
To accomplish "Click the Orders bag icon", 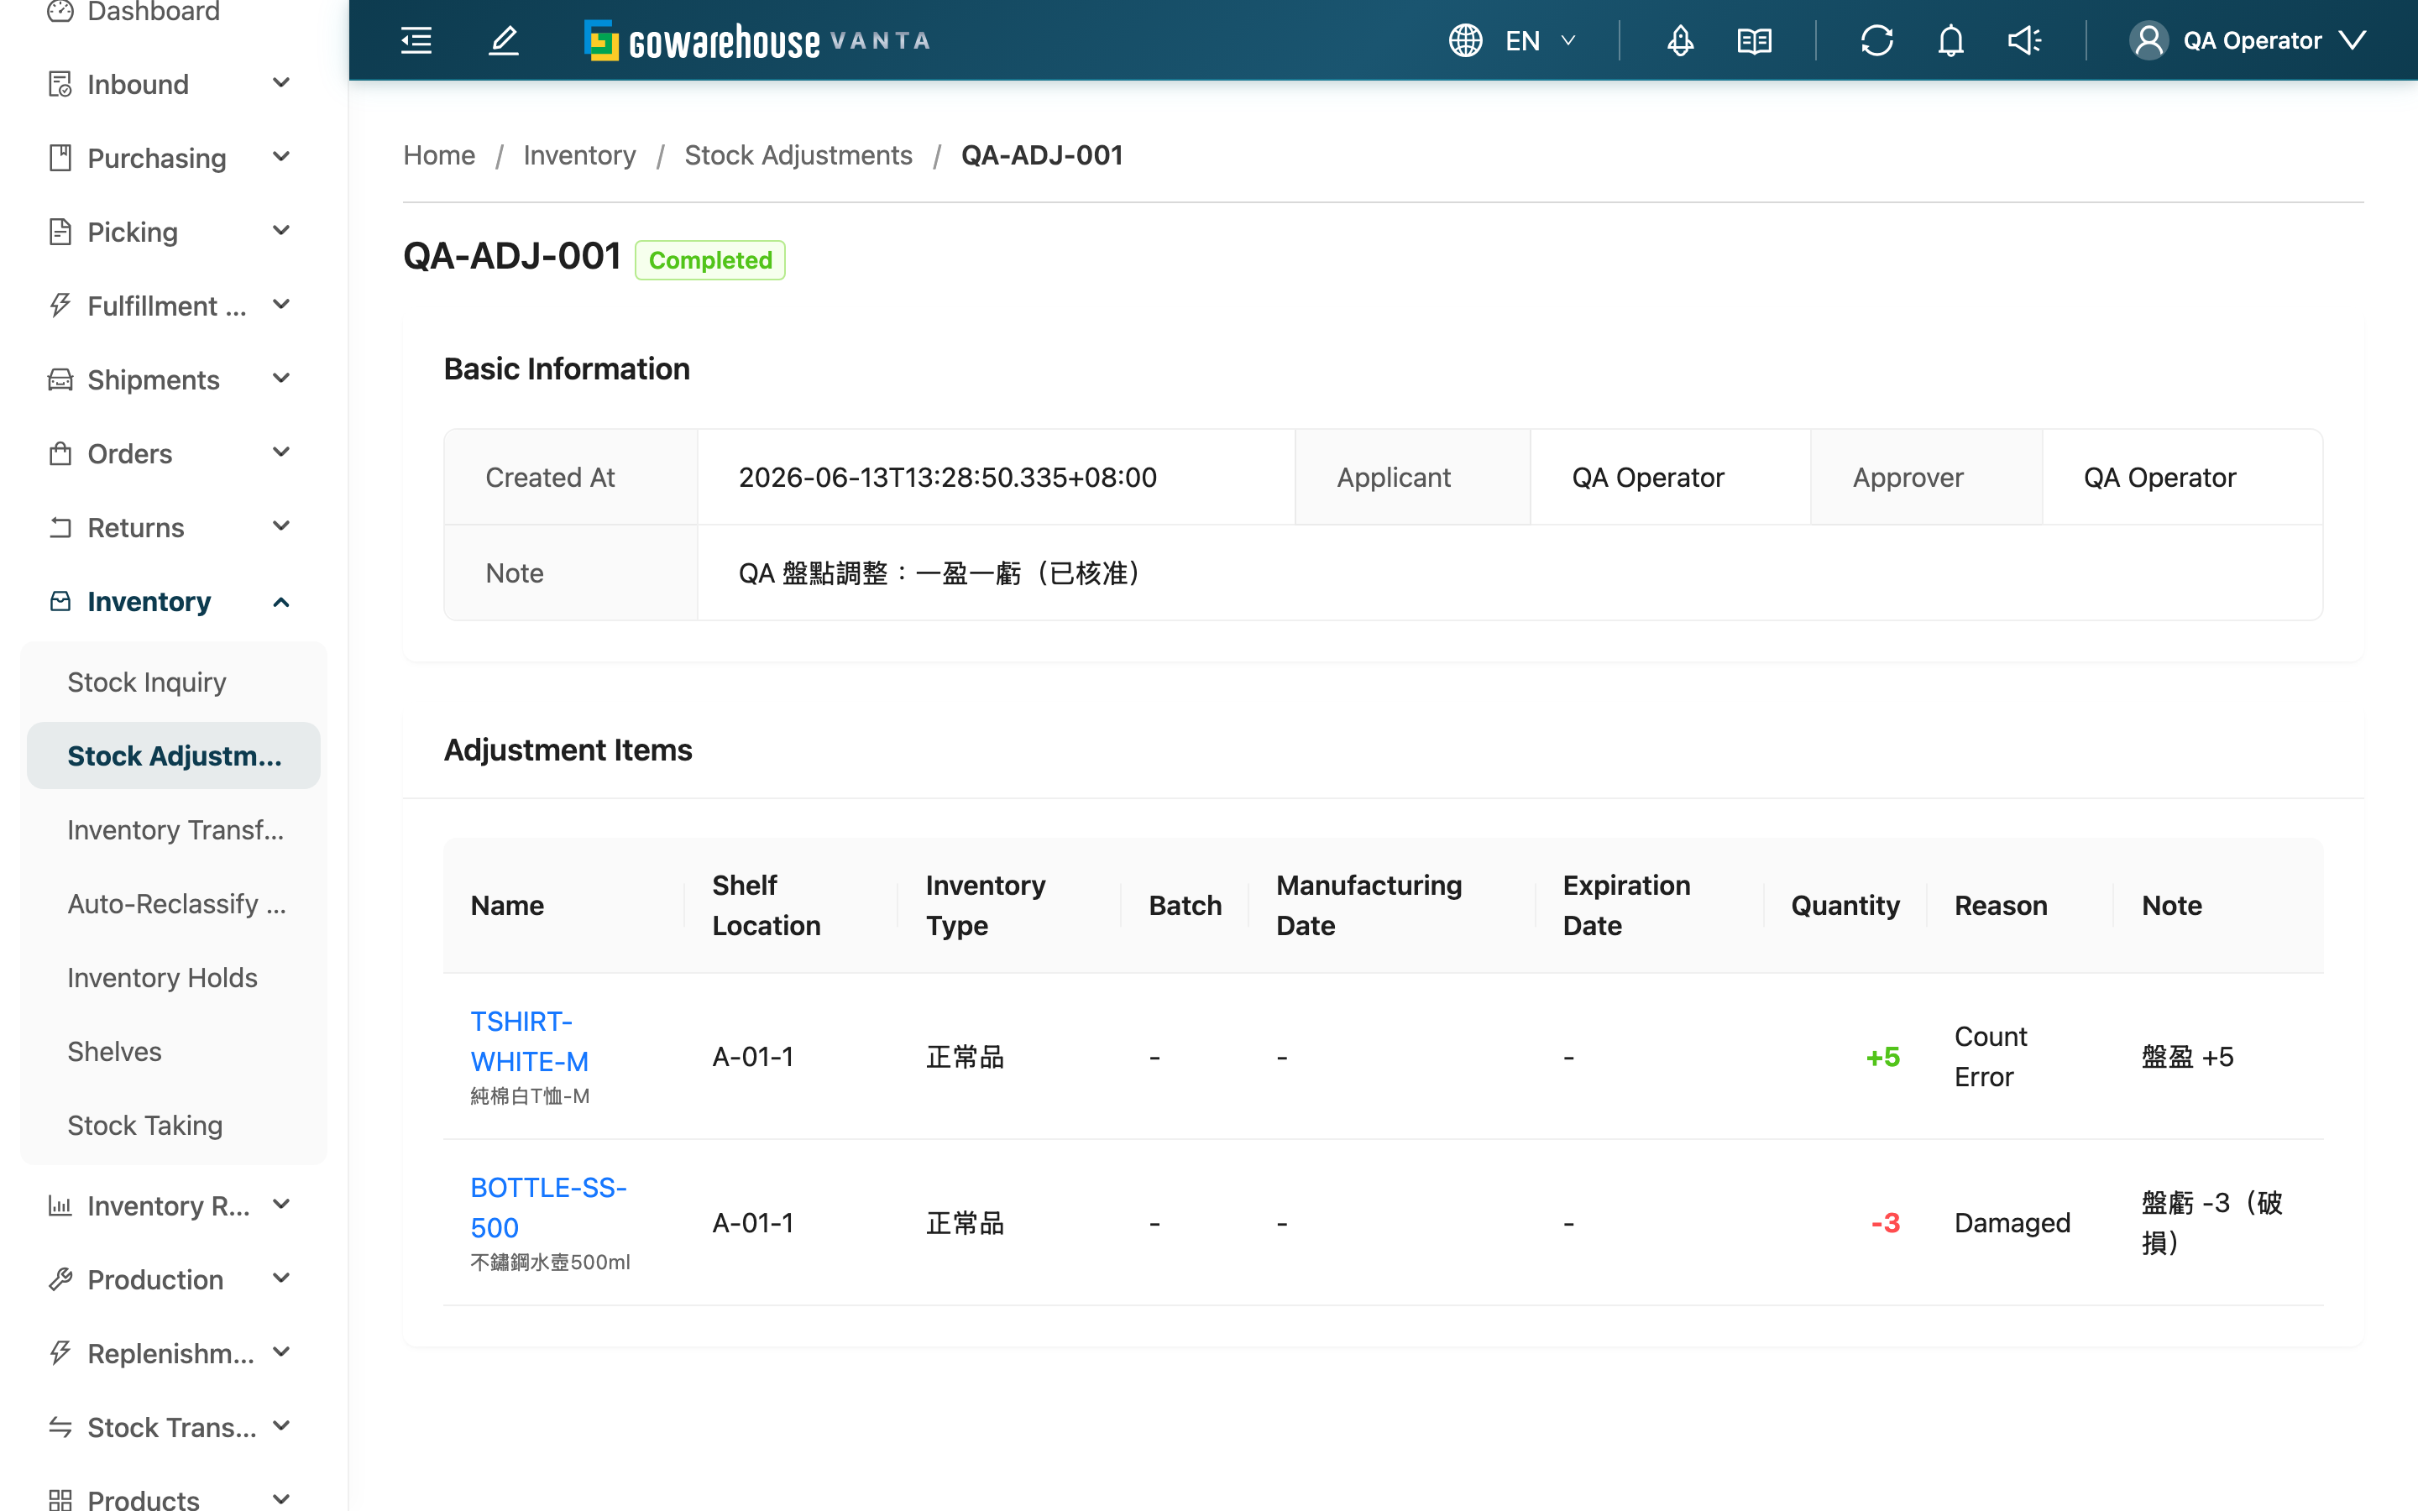I will point(60,453).
